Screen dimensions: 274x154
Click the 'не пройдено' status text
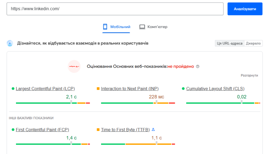(181, 66)
